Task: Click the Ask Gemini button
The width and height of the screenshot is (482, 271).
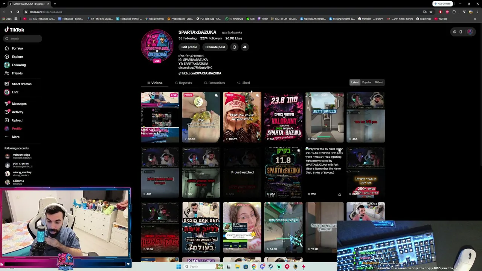Action: coord(442,4)
